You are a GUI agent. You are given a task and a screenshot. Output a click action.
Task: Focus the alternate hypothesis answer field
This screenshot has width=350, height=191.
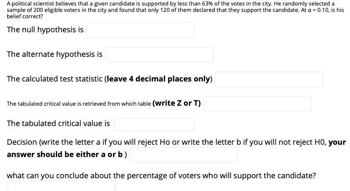[x=159, y=55]
